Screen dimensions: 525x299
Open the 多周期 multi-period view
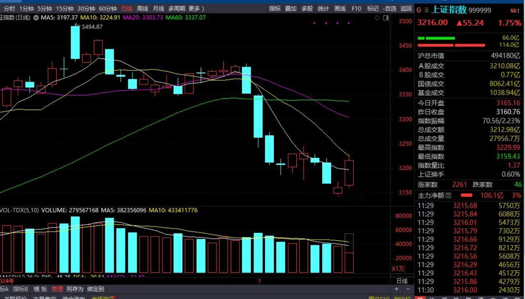coord(177,8)
